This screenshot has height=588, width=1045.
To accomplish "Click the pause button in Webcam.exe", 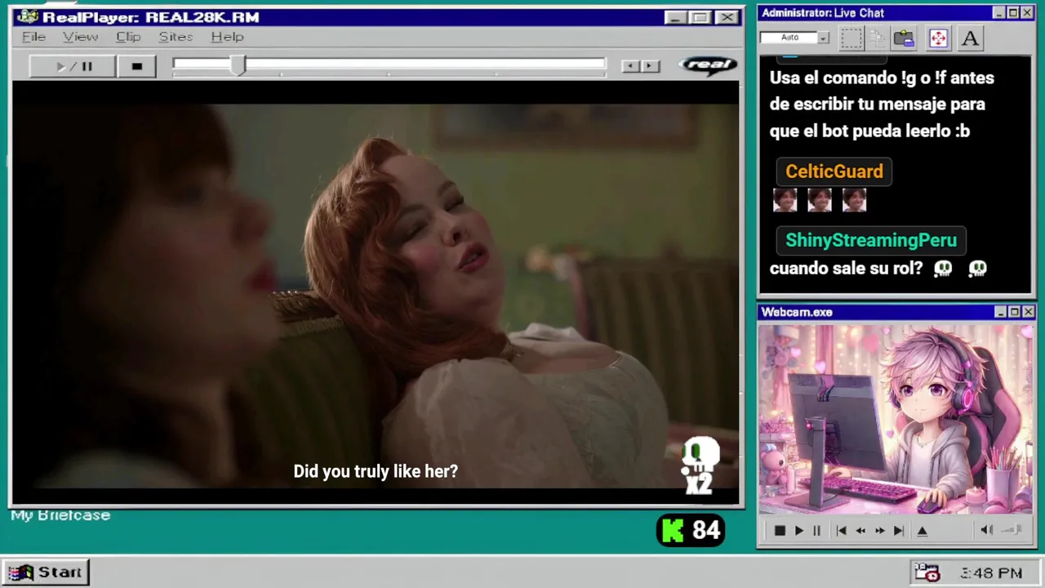I will click(x=816, y=531).
